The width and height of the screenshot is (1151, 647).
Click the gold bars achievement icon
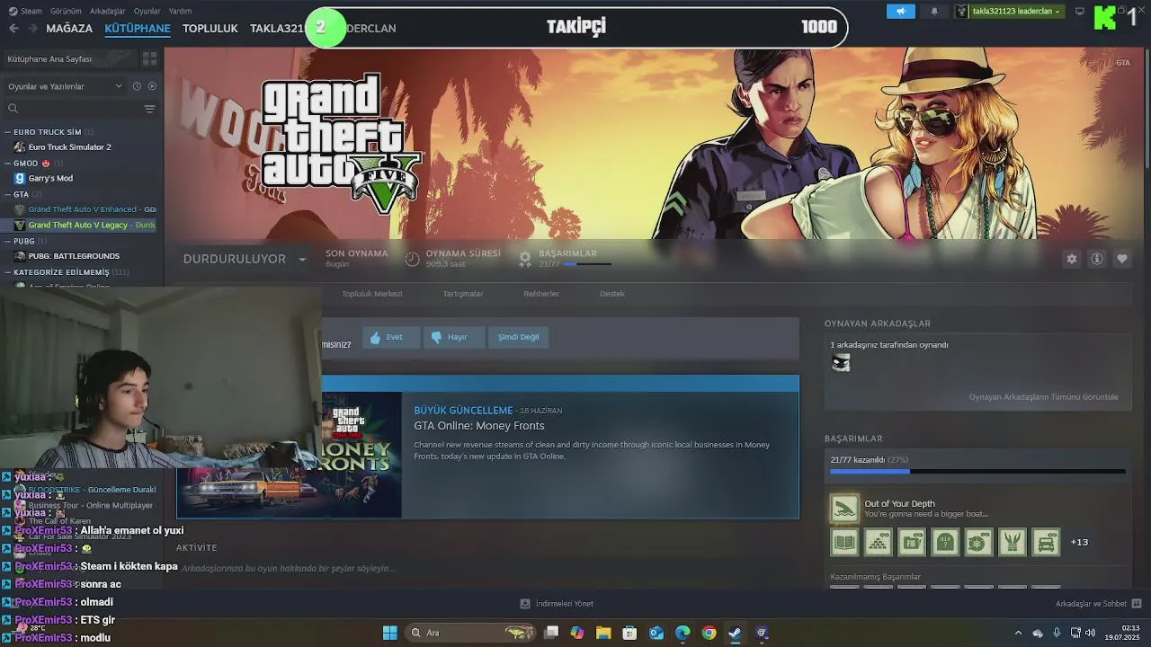coord(879,542)
